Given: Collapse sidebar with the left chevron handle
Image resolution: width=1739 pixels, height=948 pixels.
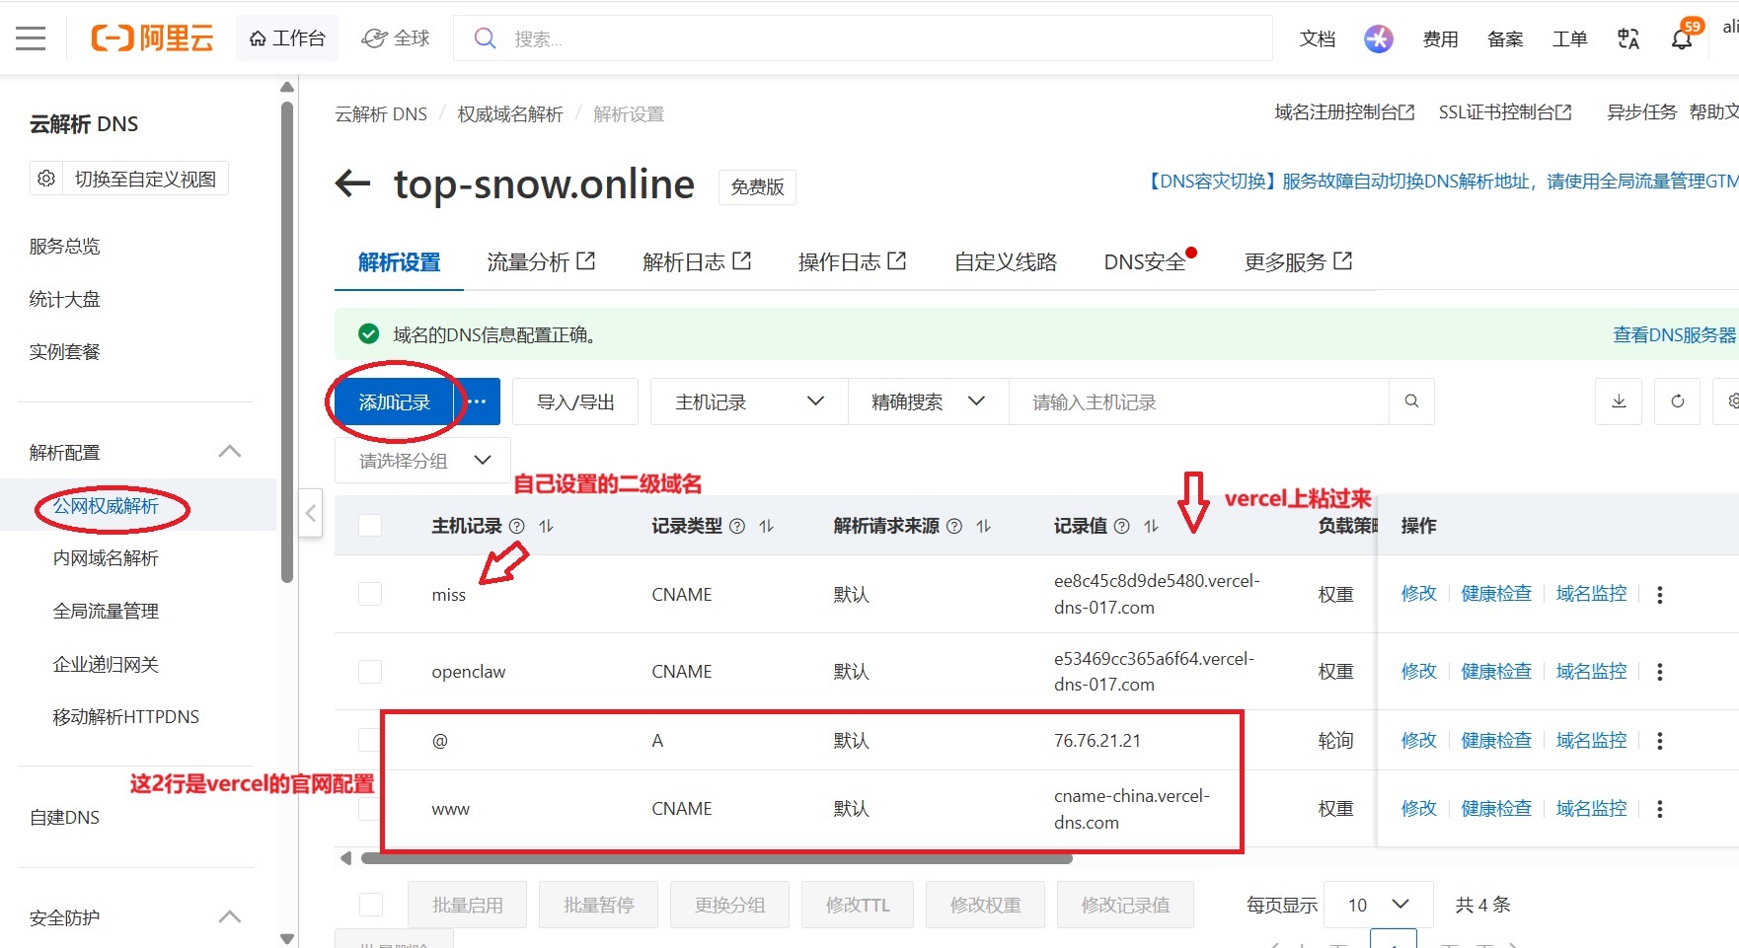Looking at the screenshot, I should pyautogui.click(x=311, y=513).
